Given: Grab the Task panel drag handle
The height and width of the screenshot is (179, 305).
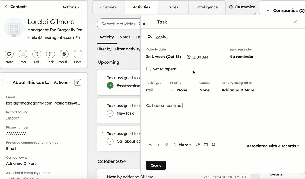Looking at the screenshot, I should [144, 22].
